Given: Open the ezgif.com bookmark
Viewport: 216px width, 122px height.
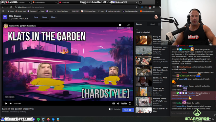Looking at the screenshot, I should tap(113, 11).
